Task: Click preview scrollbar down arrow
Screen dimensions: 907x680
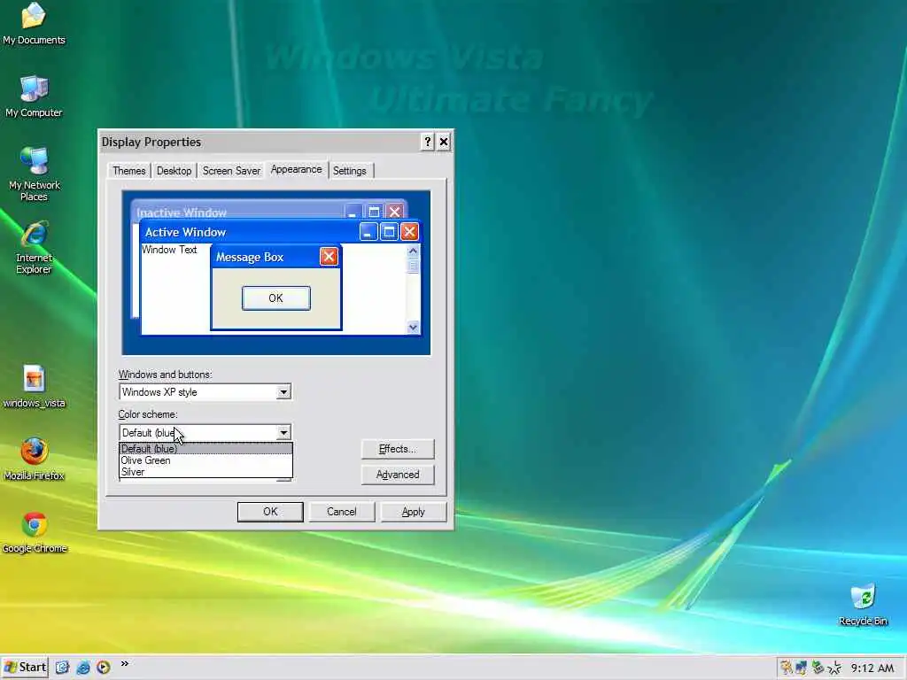Action: [413, 328]
